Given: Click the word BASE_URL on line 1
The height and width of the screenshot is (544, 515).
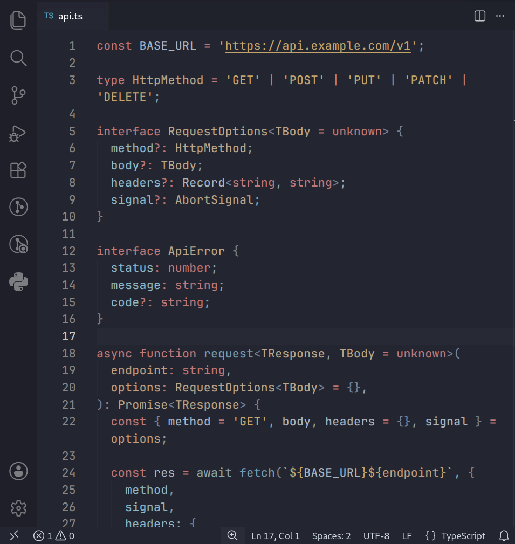Looking at the screenshot, I should click(x=168, y=46).
